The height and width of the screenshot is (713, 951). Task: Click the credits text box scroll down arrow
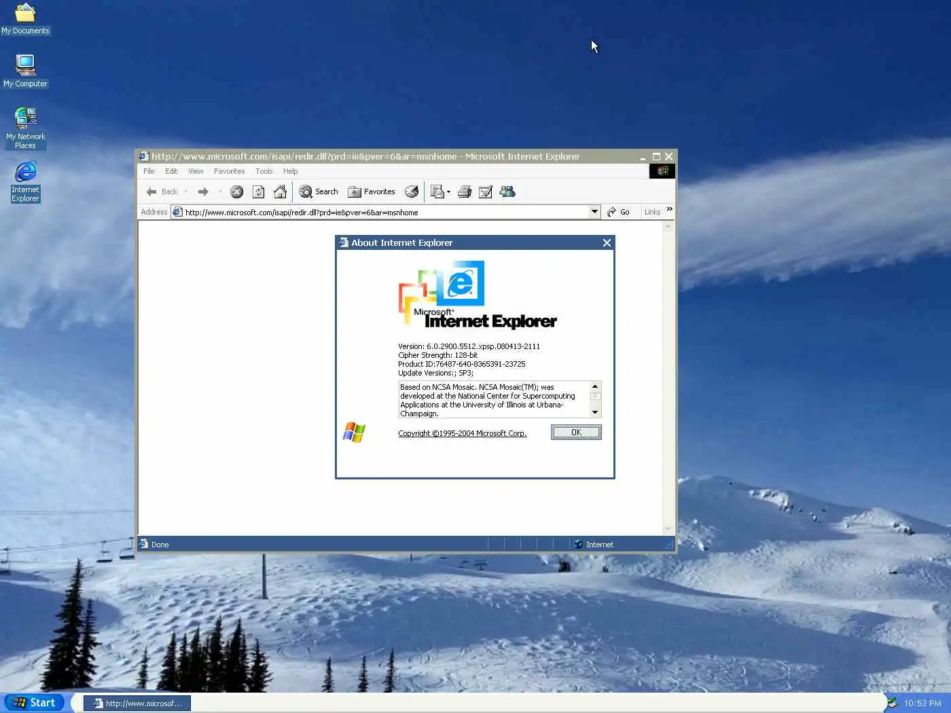point(595,412)
